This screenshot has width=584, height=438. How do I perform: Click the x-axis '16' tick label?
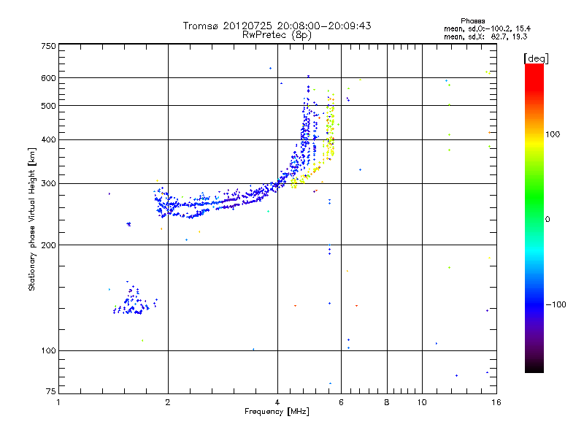[x=496, y=402]
